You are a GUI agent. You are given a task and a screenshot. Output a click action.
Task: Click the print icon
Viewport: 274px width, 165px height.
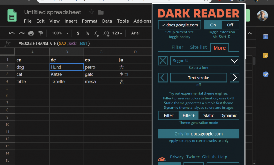[x=31, y=33]
